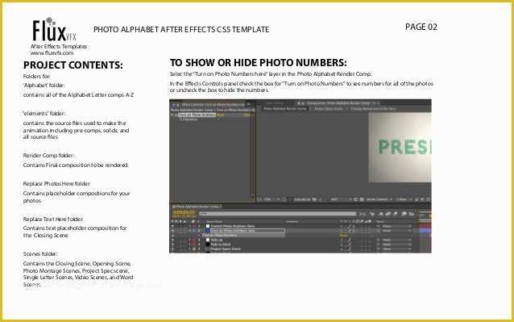Select the fade up layer

click(x=217, y=240)
